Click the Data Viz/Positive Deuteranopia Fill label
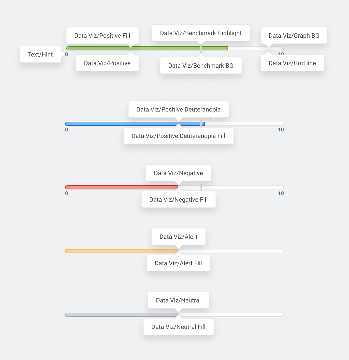The width and height of the screenshot is (349, 360). coord(178,136)
